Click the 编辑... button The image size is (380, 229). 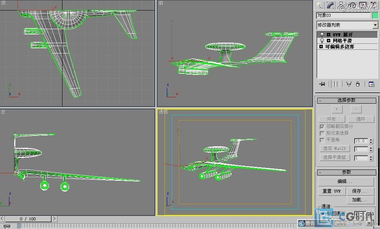coord(346,181)
